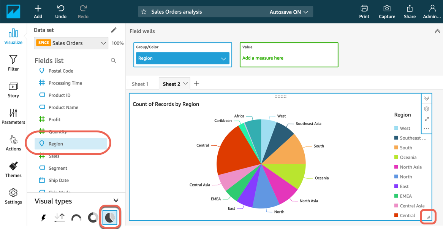Click the Capture camera icon
The height and width of the screenshot is (229, 443).
coord(387,8)
